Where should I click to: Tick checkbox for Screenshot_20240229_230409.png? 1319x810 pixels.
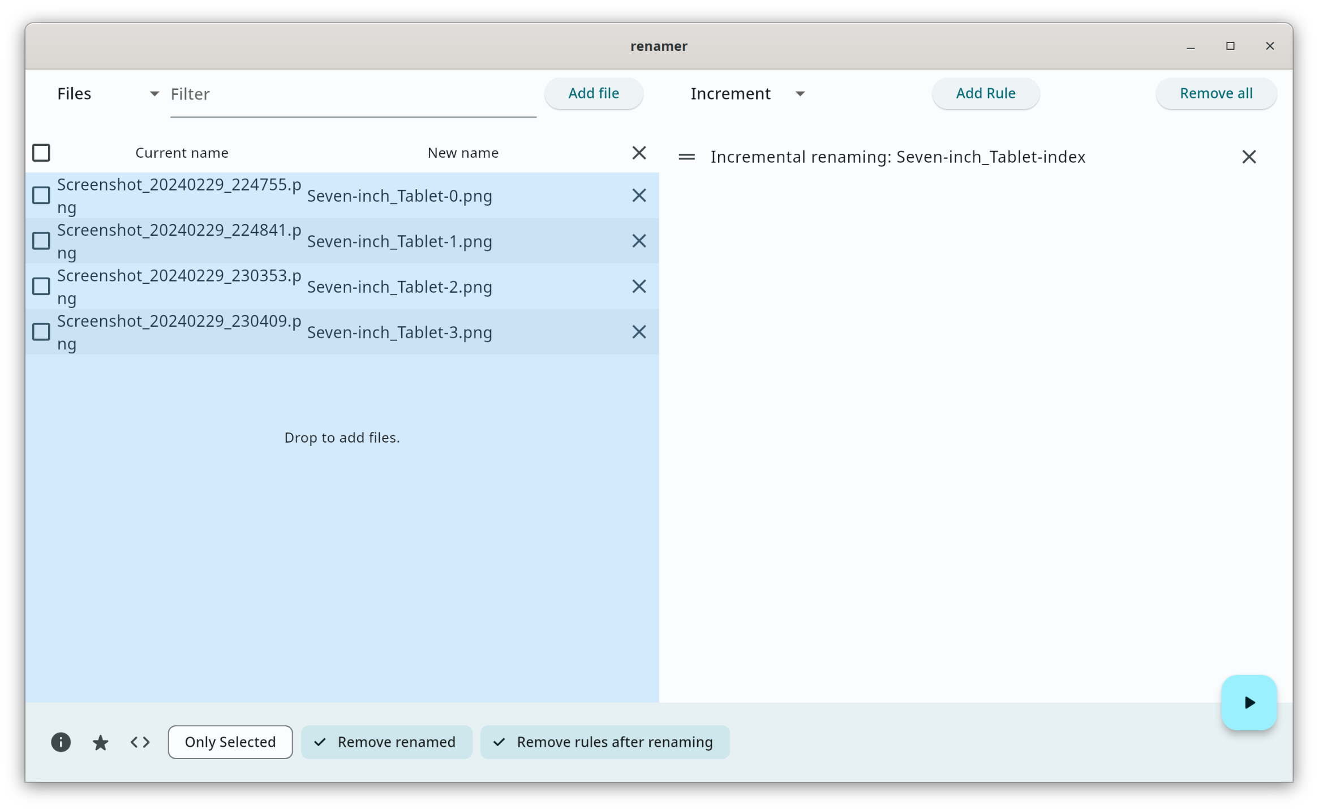(41, 332)
